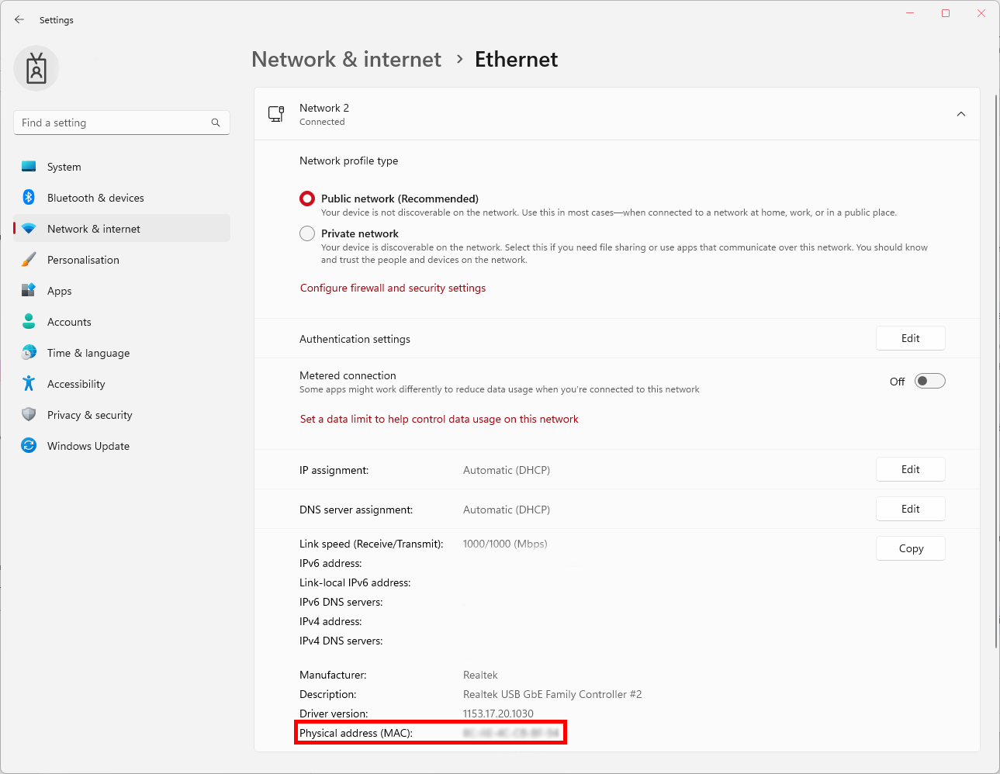
Task: Click the search magnifier icon
Action: [x=216, y=123]
